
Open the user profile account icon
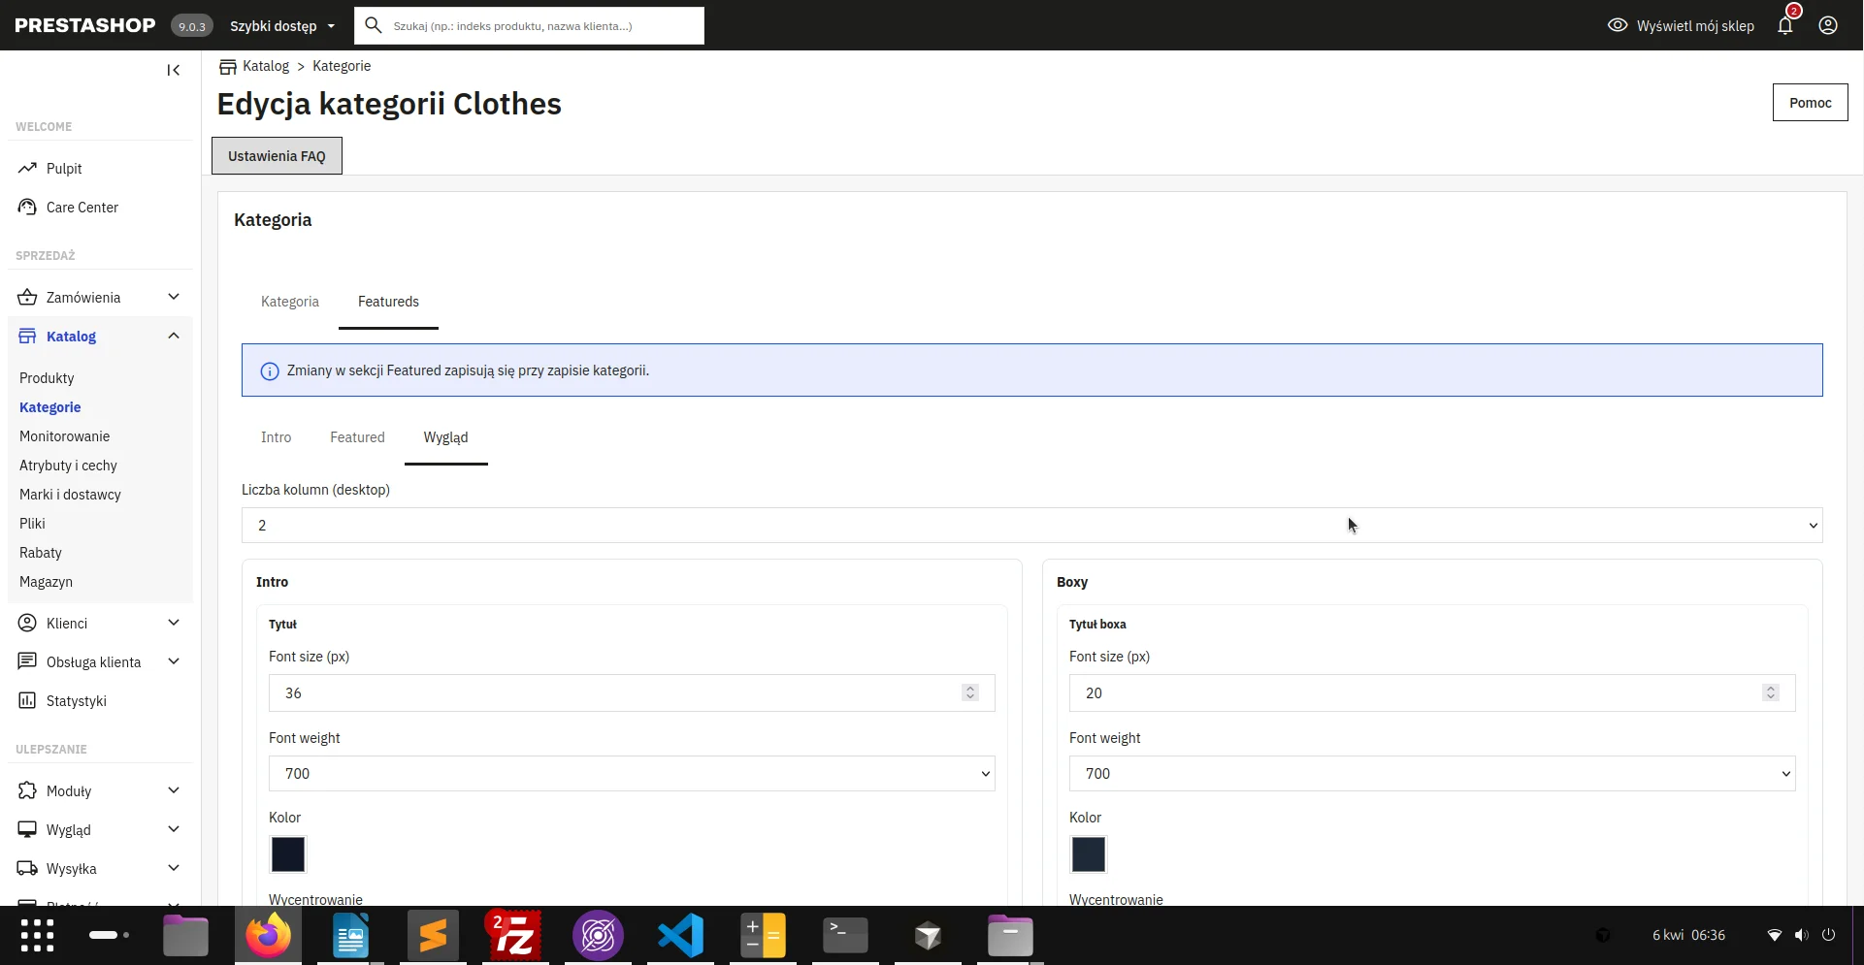(x=1828, y=25)
